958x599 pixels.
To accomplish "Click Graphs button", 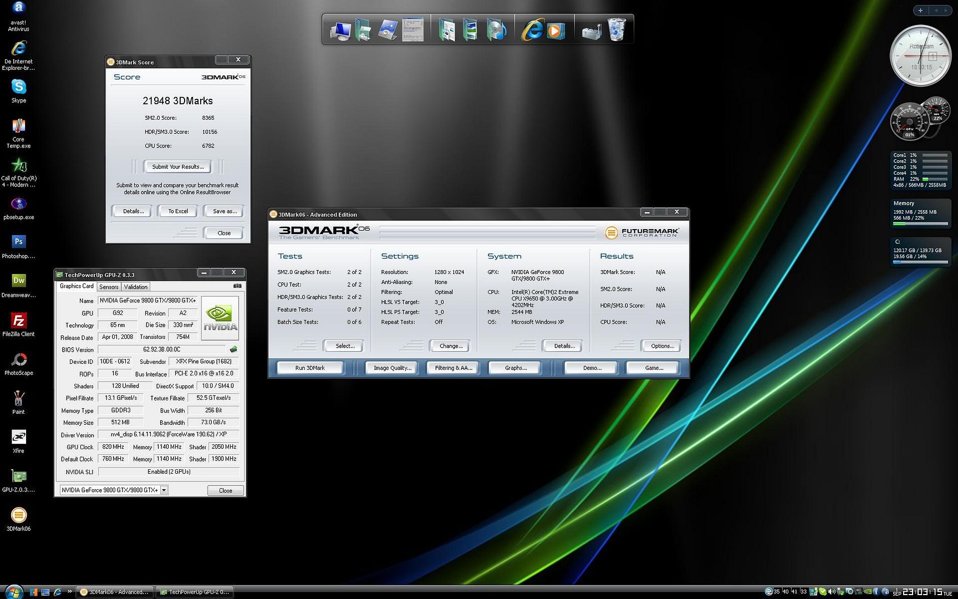I will click(516, 368).
